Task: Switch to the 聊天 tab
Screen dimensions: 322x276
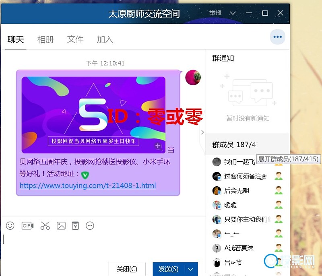Action: [x=16, y=39]
